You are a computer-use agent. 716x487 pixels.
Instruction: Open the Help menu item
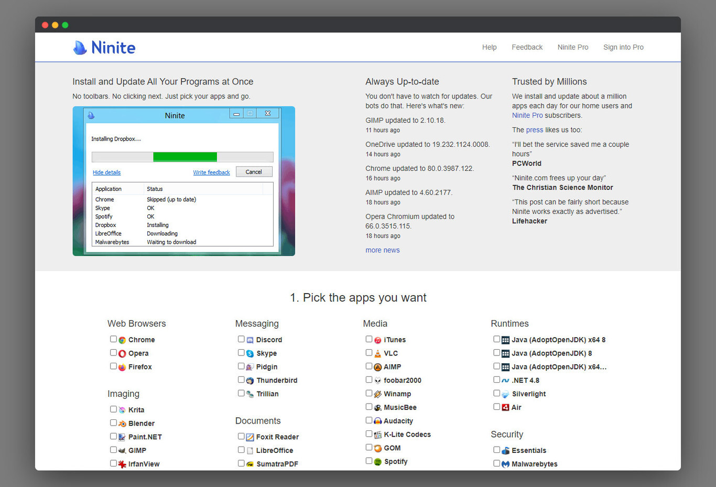[x=489, y=47]
